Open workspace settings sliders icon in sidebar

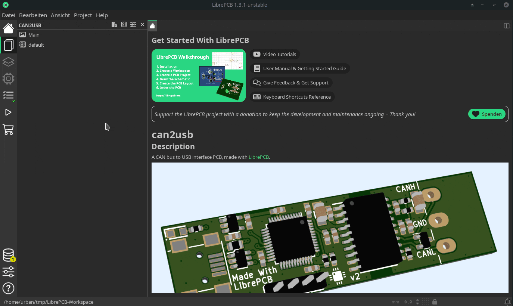(x=8, y=272)
